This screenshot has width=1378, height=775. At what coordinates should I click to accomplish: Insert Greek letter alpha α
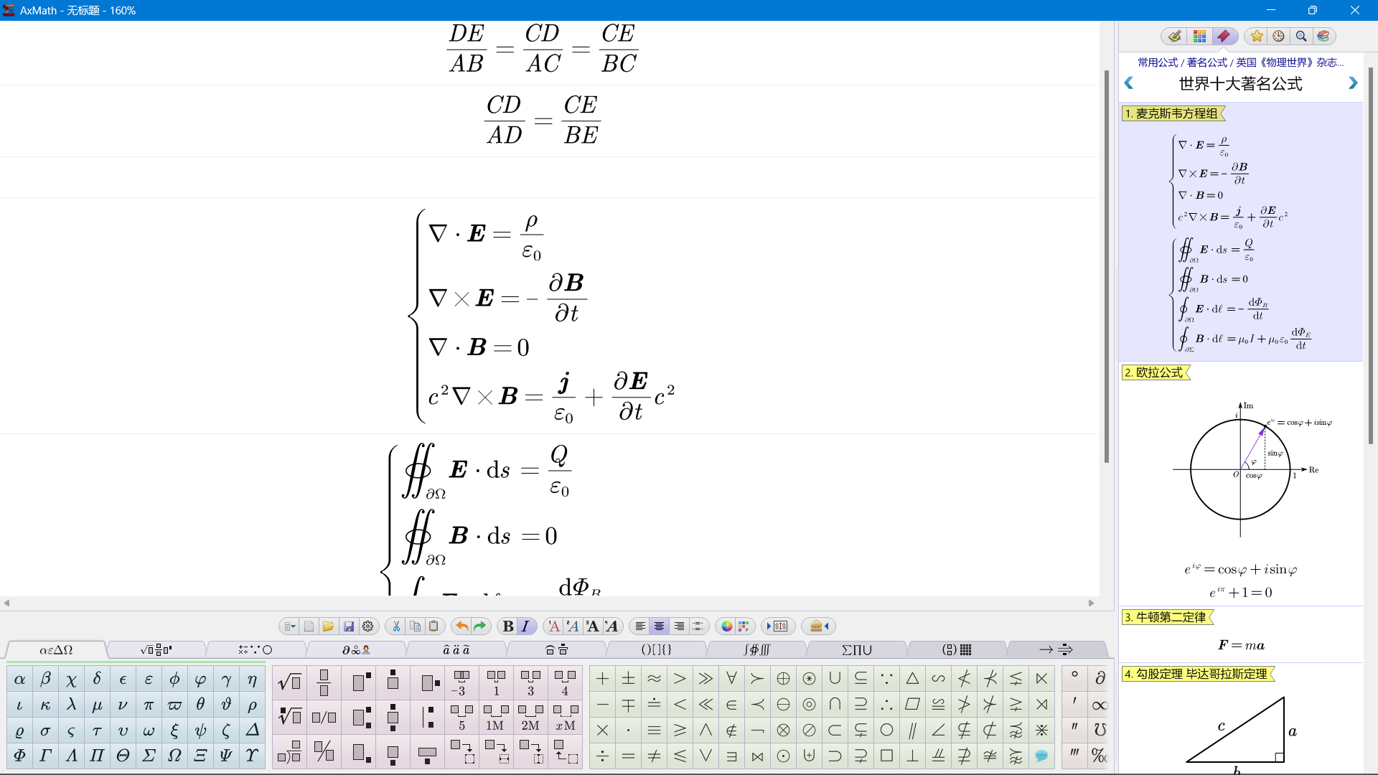[x=20, y=679]
